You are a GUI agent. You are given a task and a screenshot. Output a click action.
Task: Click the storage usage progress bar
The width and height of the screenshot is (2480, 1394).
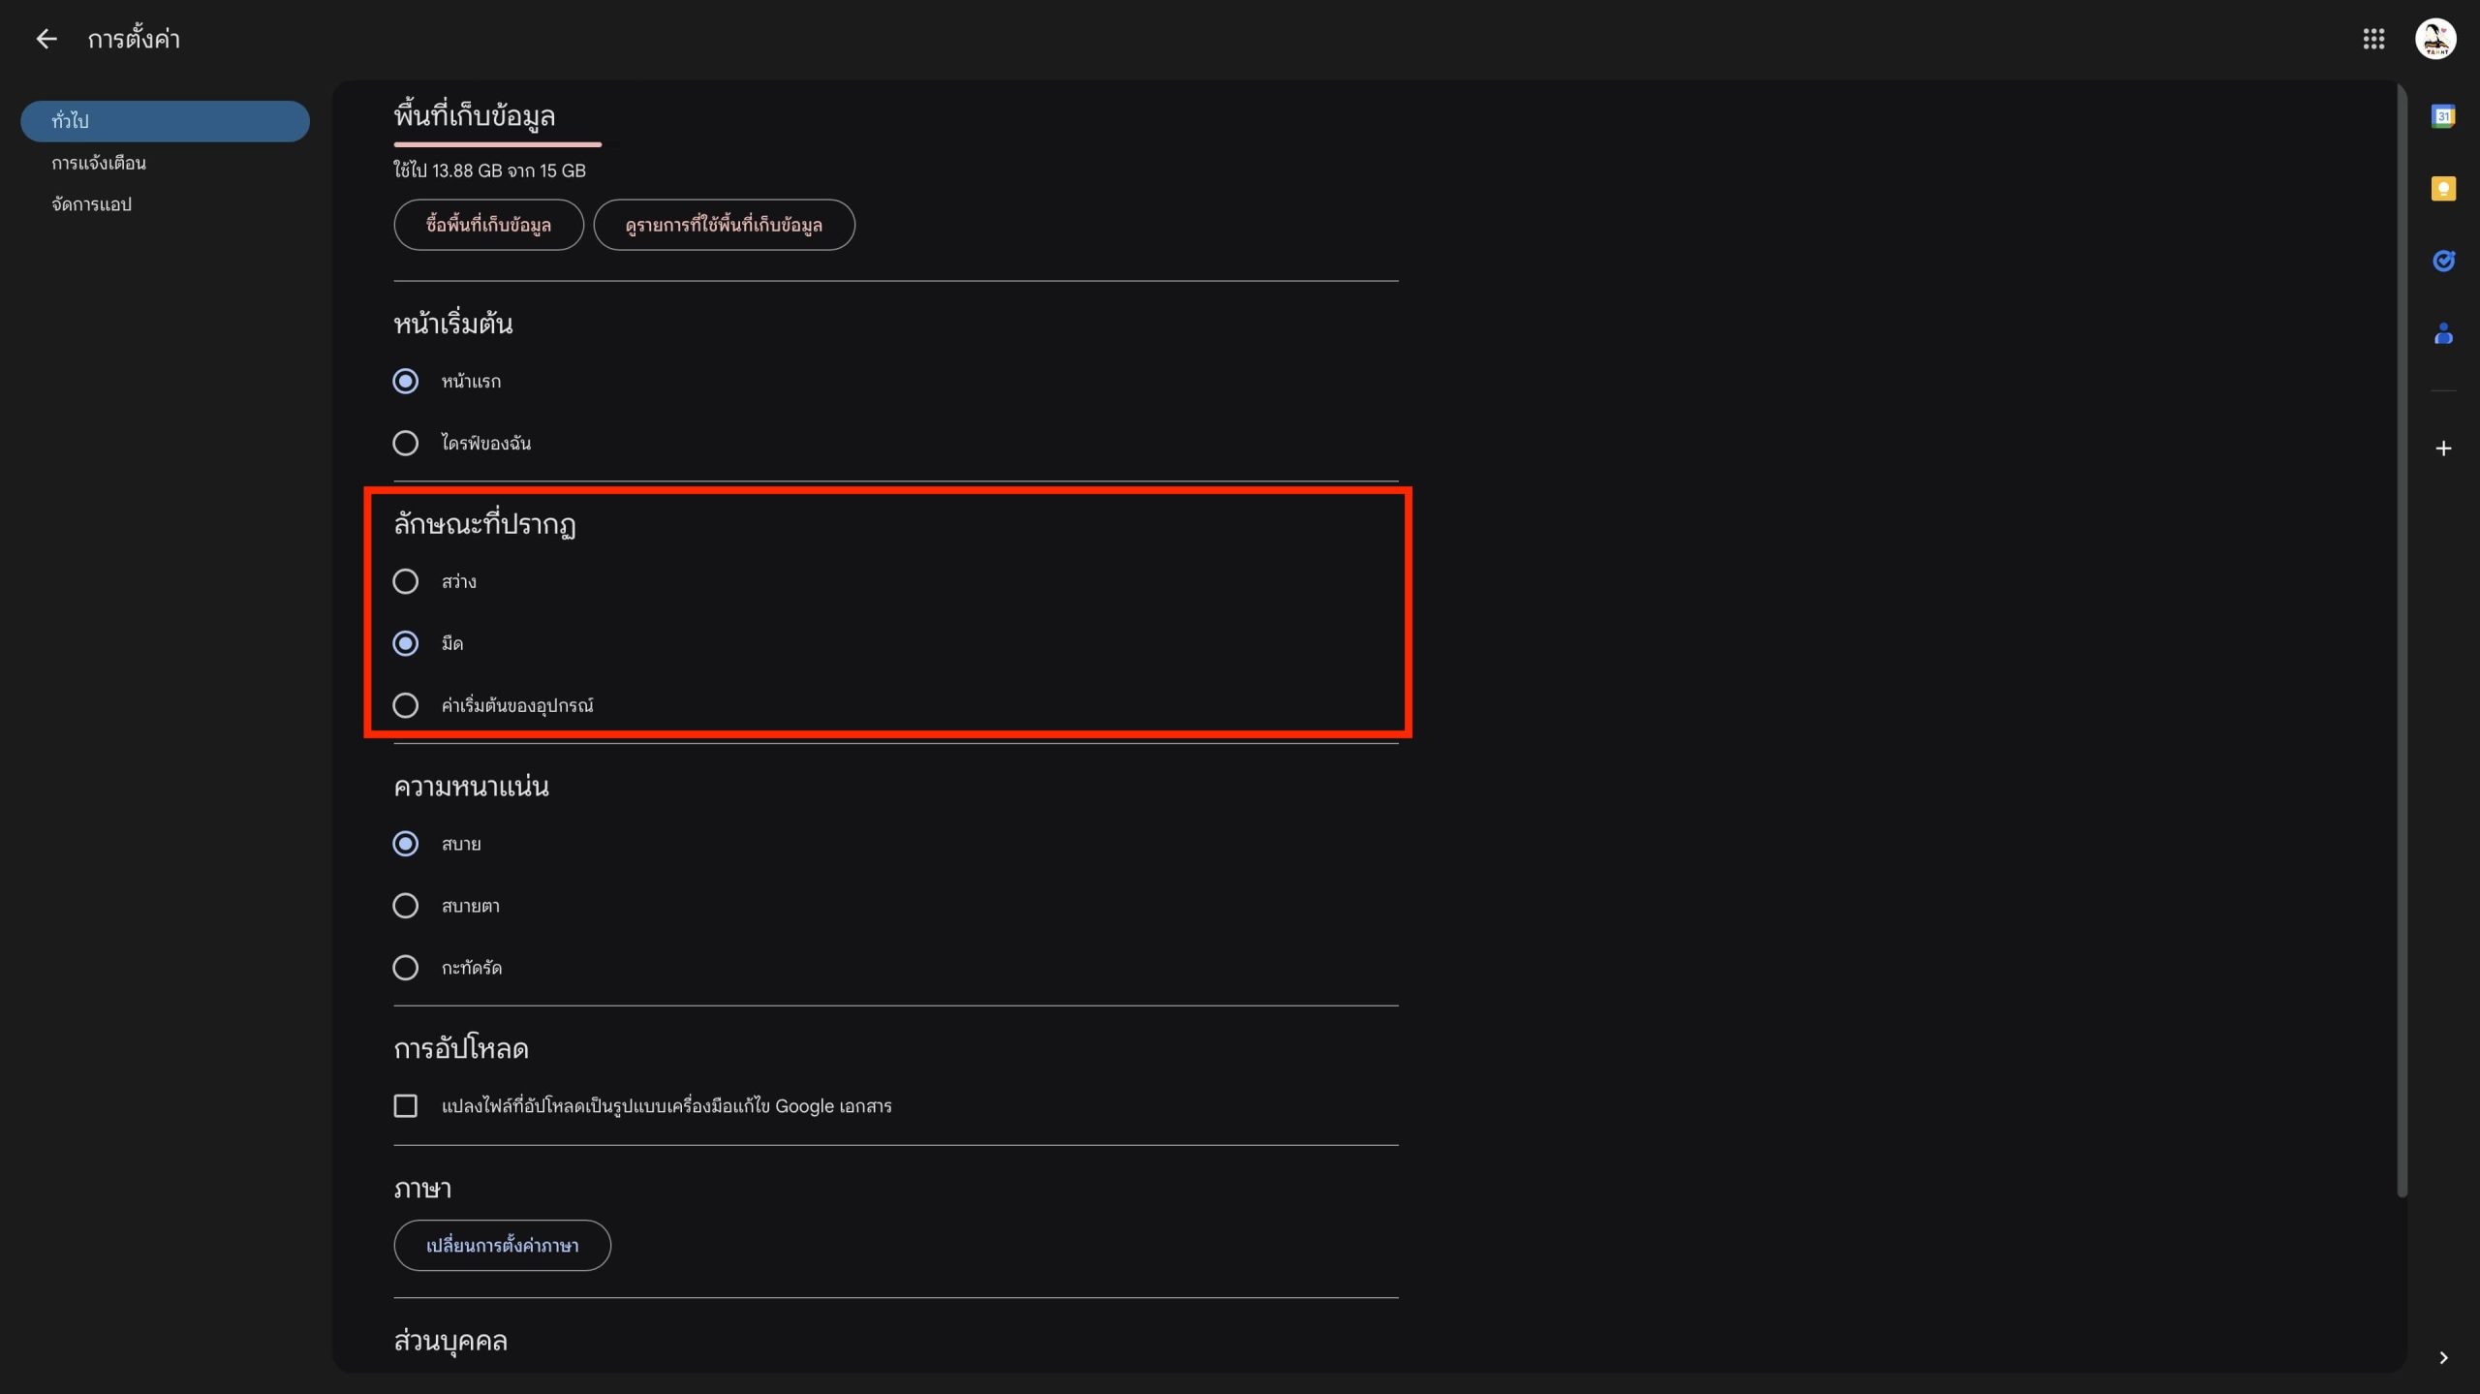pyautogui.click(x=497, y=144)
